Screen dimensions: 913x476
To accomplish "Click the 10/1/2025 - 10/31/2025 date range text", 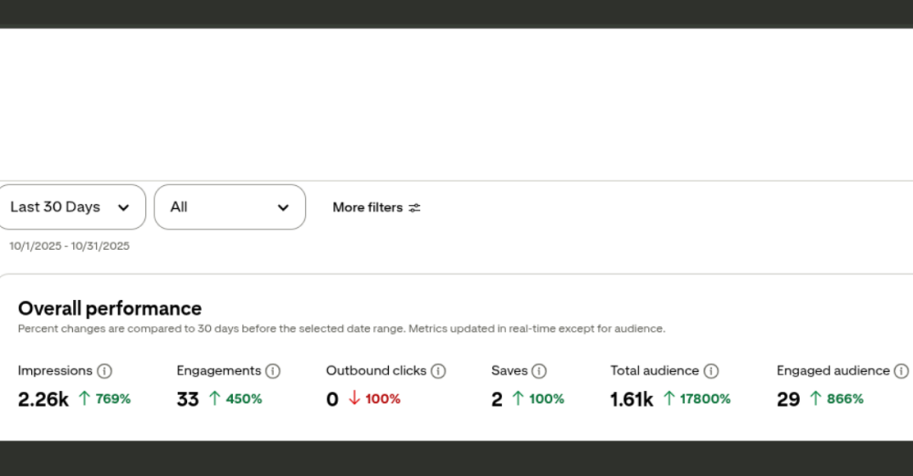I will 69,246.
